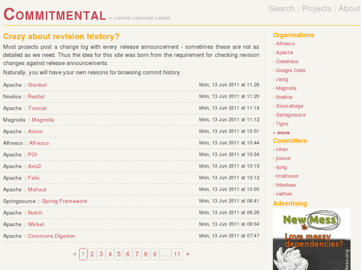Select the 'Mon, 13 Jun 2011 at 11:29' timestamp
This screenshot has width=361, height=270.
point(229,85)
